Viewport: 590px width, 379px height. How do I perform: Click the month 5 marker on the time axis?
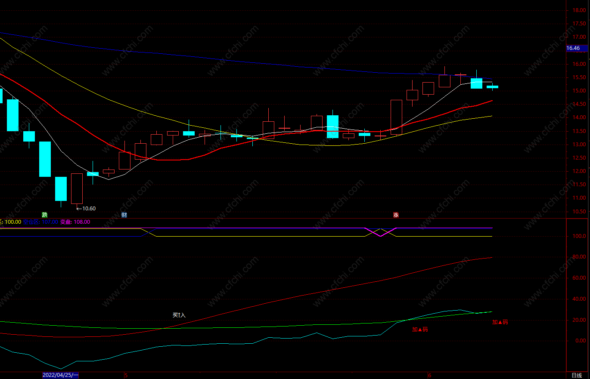tap(126, 375)
